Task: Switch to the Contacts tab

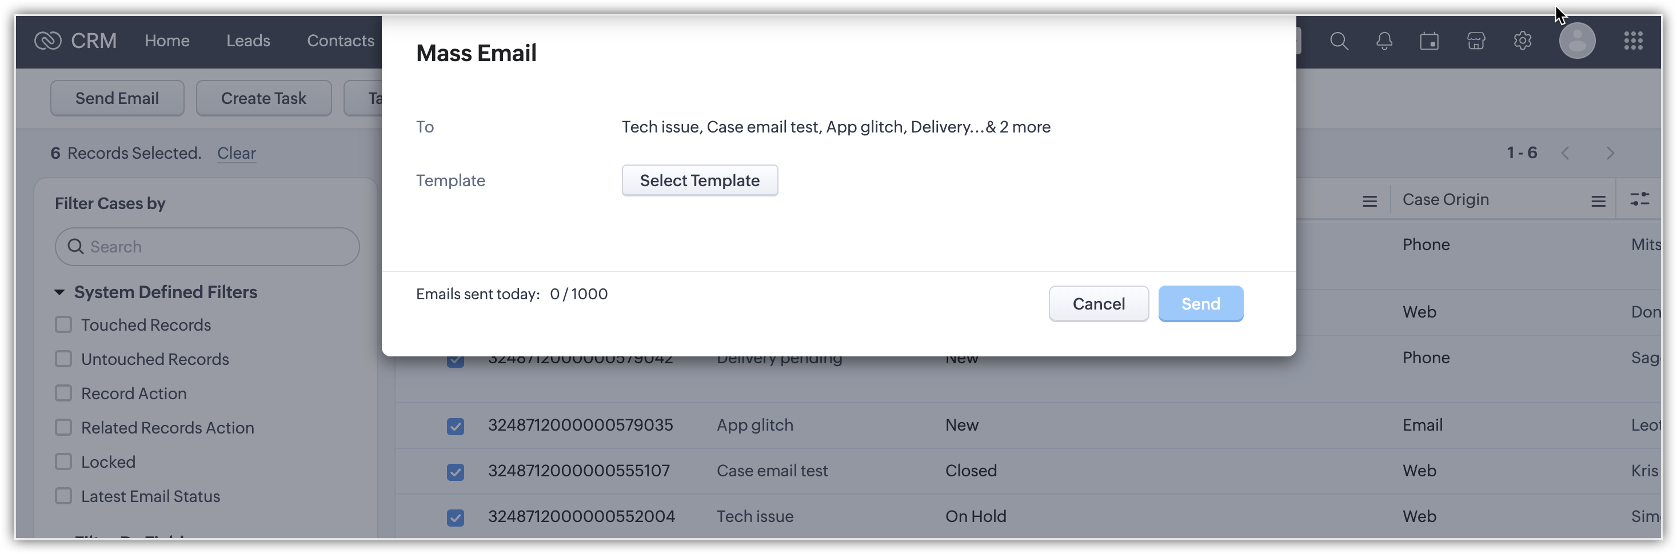Action: pyautogui.click(x=341, y=41)
